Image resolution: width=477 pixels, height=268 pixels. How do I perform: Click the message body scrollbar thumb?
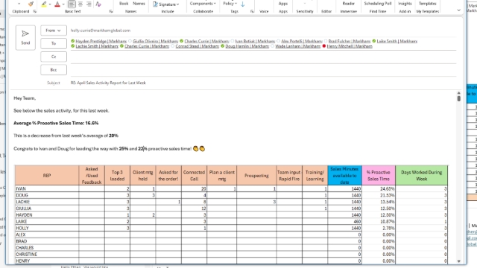(x=459, y=98)
